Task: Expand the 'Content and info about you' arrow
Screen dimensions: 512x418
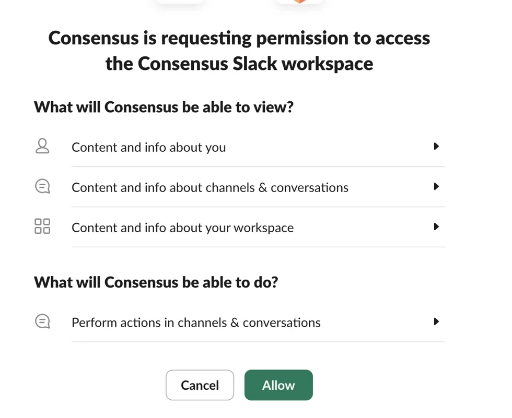Action: point(436,147)
